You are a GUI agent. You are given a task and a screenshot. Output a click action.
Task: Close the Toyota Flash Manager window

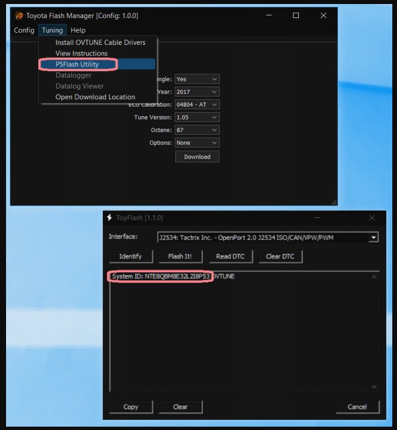click(323, 15)
